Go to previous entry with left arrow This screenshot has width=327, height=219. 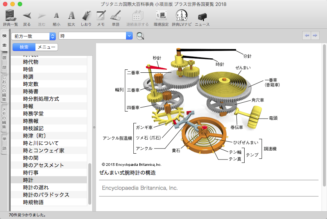[x=307, y=35]
